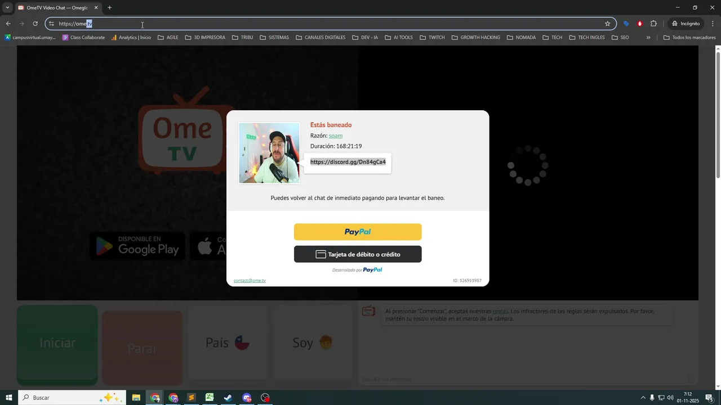Open the Windows Start menu

coord(9,398)
